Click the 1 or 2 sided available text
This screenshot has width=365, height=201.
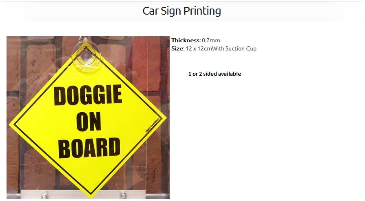tap(215, 74)
